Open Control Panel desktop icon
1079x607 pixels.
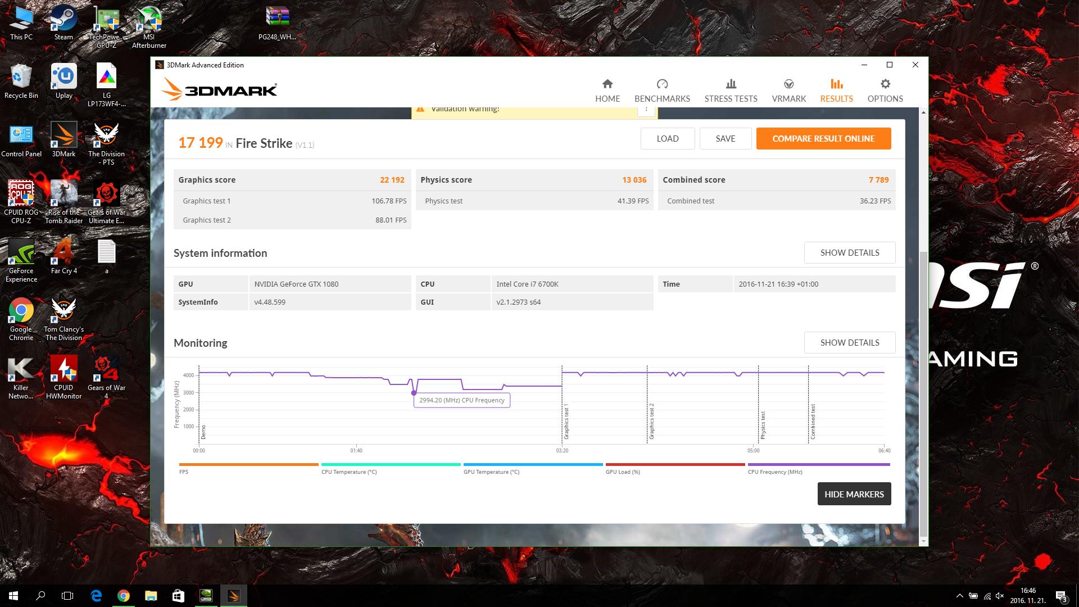(x=21, y=140)
